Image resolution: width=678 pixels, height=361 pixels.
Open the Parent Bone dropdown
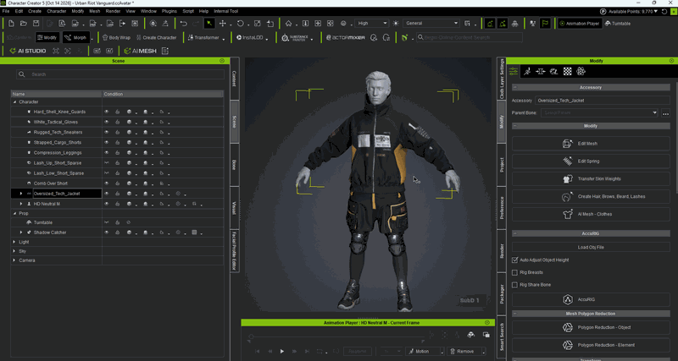(599, 112)
